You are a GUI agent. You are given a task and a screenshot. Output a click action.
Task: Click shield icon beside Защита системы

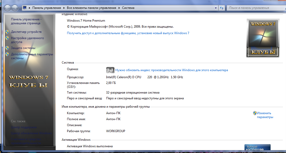pyautogui.click(x=7, y=48)
